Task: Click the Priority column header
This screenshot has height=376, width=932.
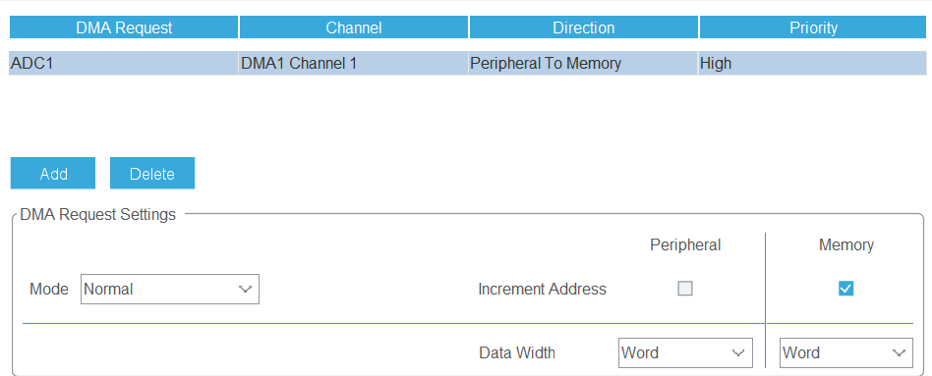Action: 813,27
